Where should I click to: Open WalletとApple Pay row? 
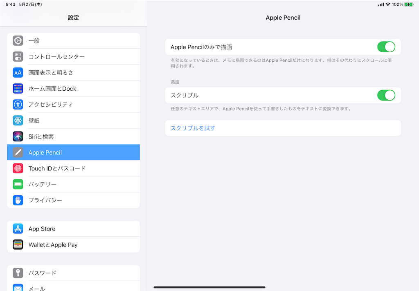click(x=74, y=244)
